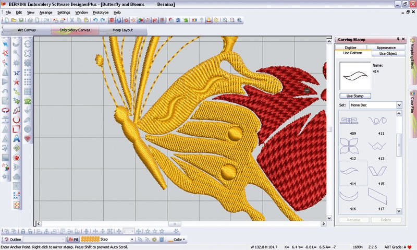Select stamp pattern 416
Screen dimensions: 417x250
pos(353,199)
